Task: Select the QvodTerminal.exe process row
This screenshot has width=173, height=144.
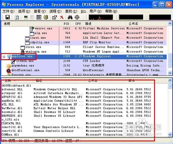Action: 84,70
